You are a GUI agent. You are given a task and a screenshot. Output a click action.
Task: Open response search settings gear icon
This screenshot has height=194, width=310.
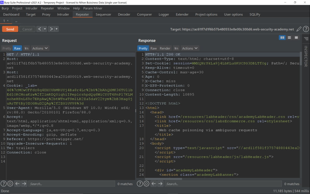click(x=146, y=184)
